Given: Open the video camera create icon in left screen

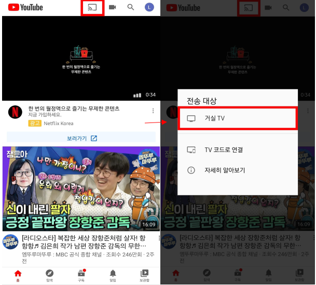Looking at the screenshot, I should (x=112, y=7).
